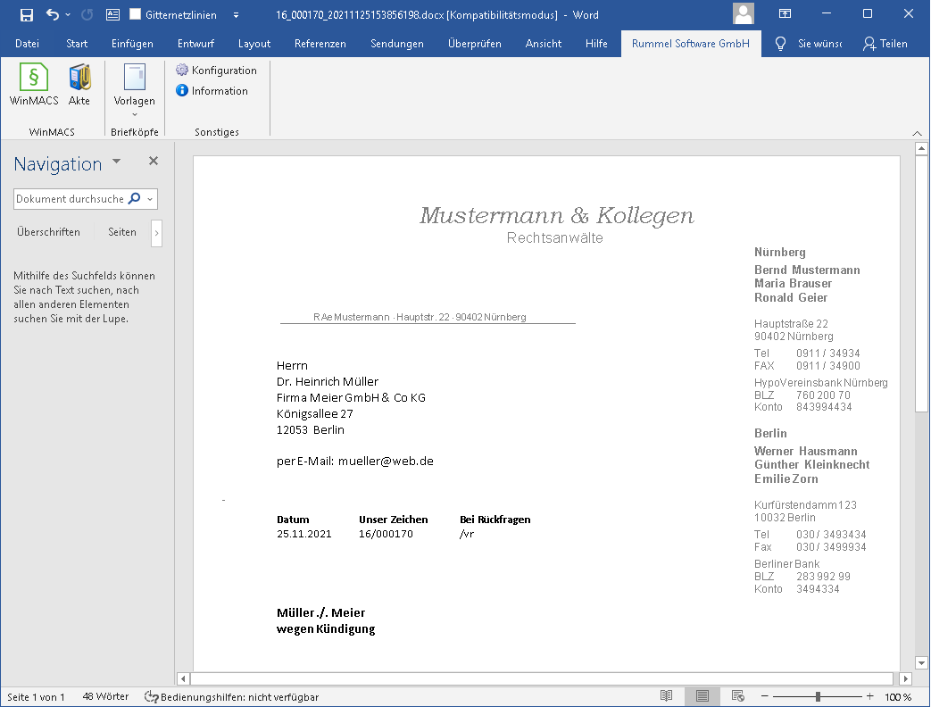Close the Navigation pane
Image resolution: width=931 pixels, height=707 pixels.
154,161
